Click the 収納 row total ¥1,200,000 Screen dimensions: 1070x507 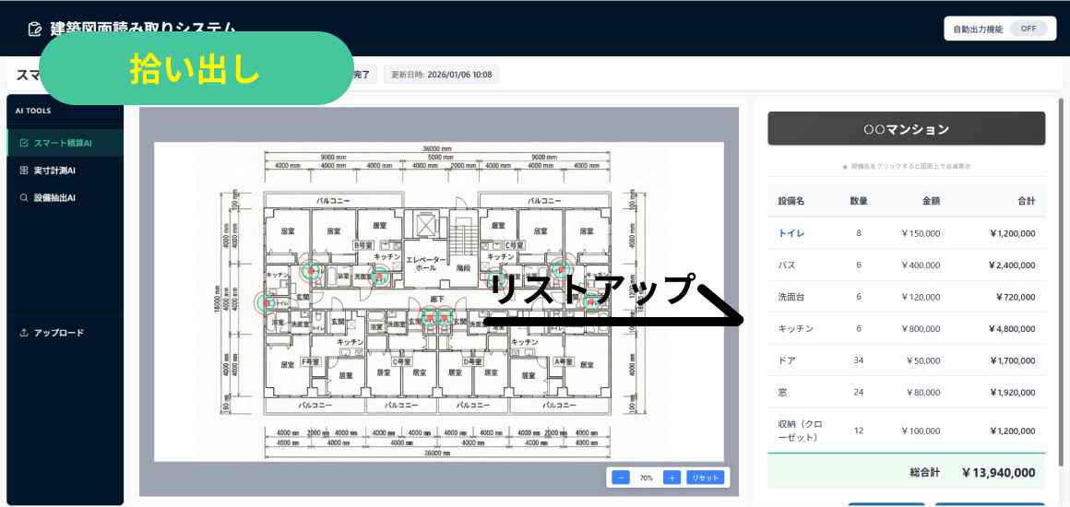[1013, 430]
